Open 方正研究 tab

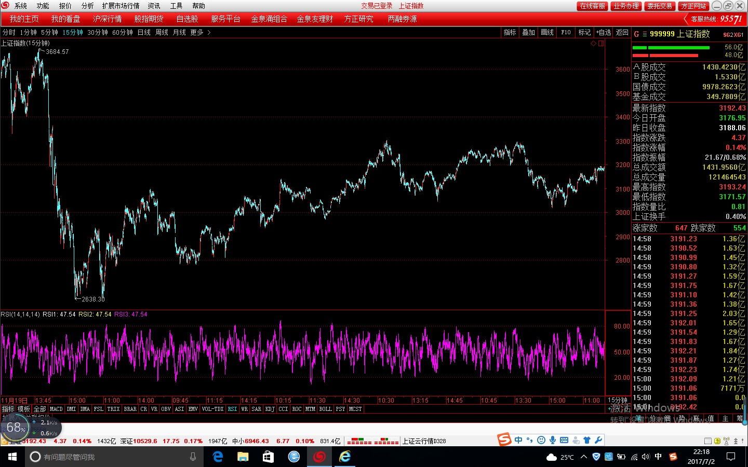coord(358,19)
